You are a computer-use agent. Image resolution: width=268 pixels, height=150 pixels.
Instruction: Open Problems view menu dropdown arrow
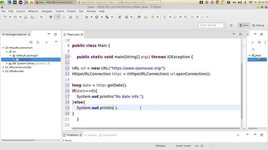click(247, 135)
